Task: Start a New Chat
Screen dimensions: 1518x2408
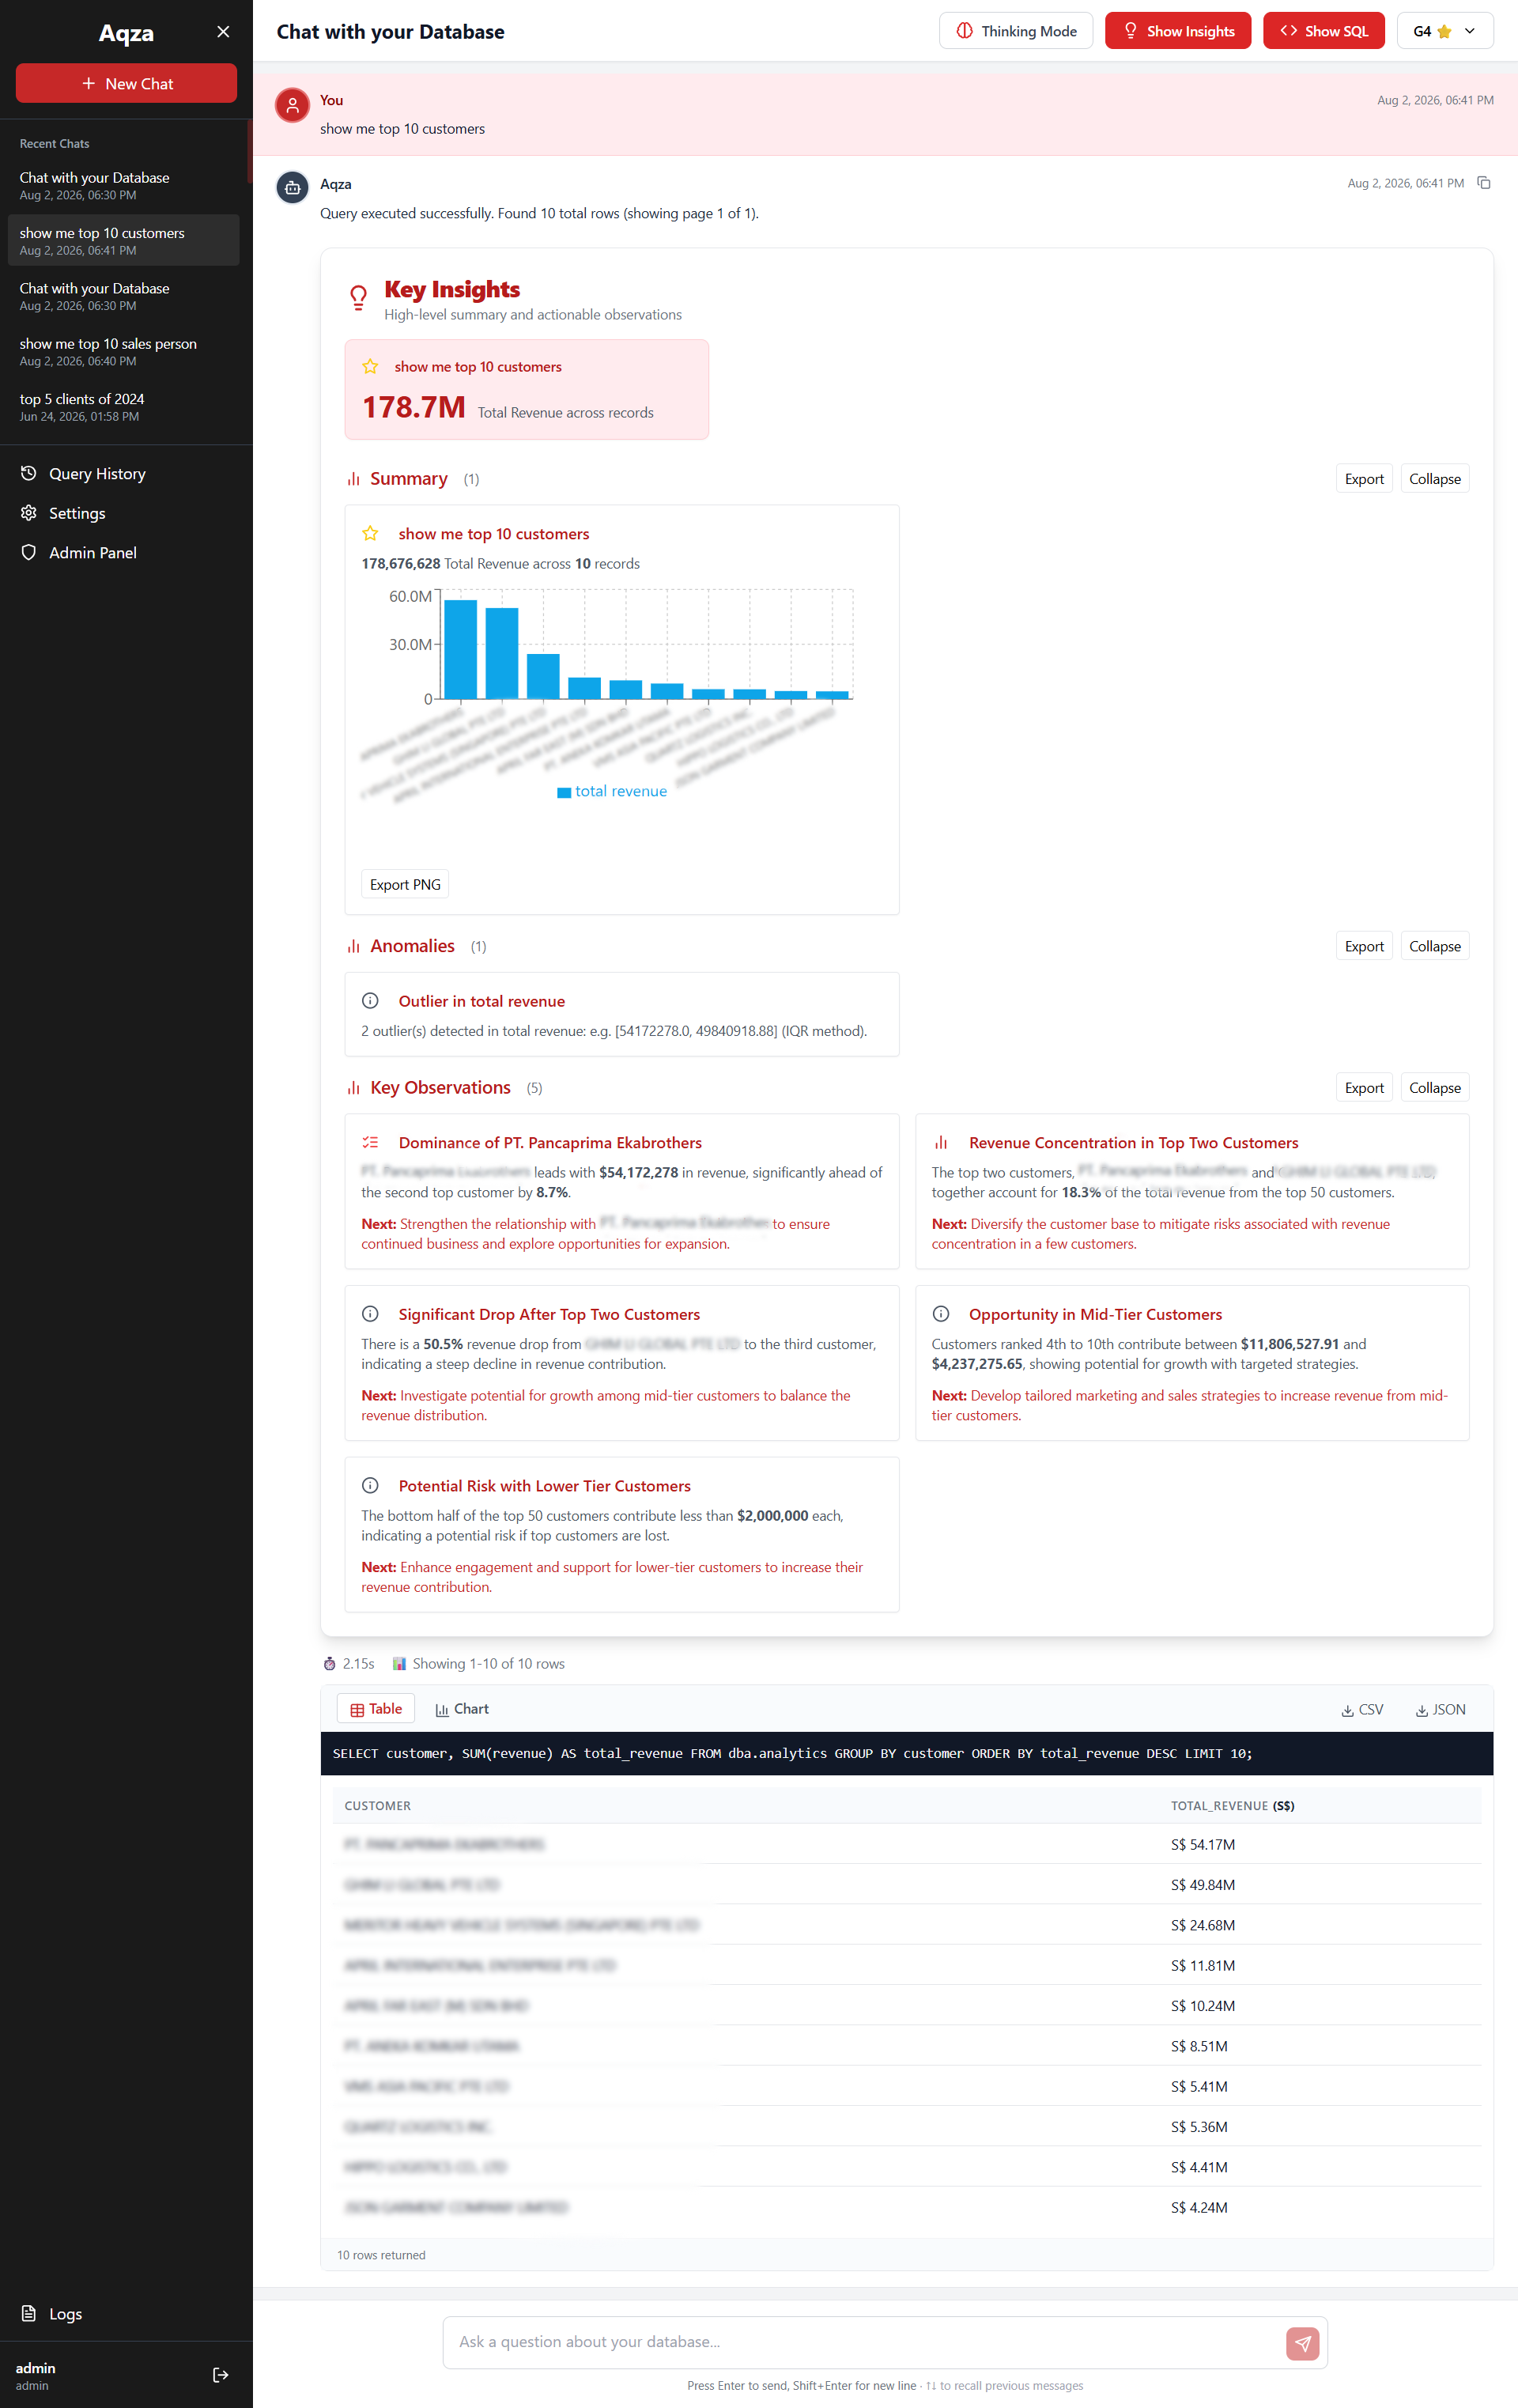Action: coord(126,83)
